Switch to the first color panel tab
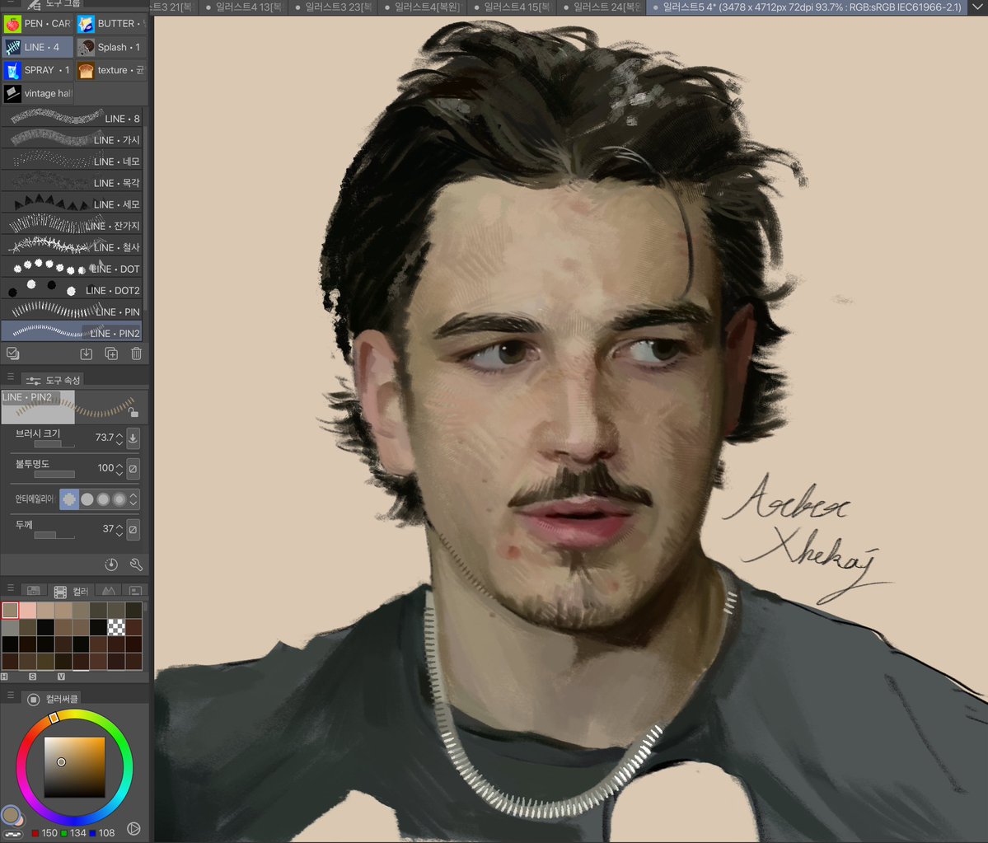Screen dimensions: 988x843 (34, 591)
